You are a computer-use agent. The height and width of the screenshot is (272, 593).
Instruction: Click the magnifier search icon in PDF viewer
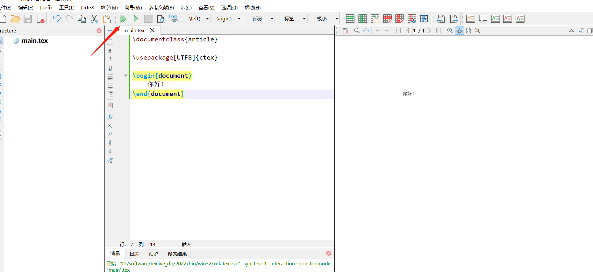point(357,31)
